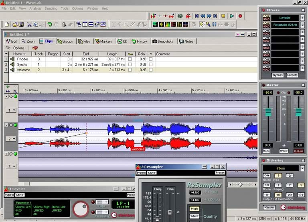Jump to end with skip-forward button
The width and height of the screenshot is (308, 222).
215,16
